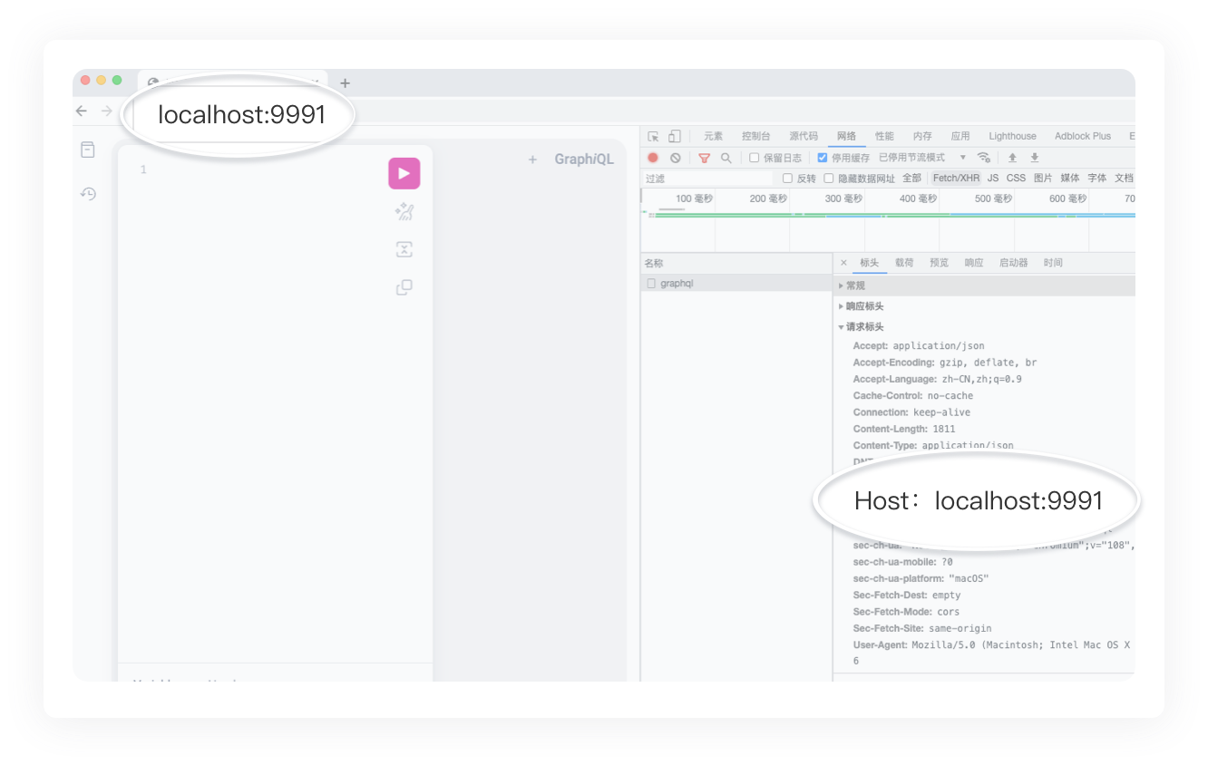The width and height of the screenshot is (1208, 765).
Task: Click the Prettify query icon
Action: pyautogui.click(x=404, y=212)
